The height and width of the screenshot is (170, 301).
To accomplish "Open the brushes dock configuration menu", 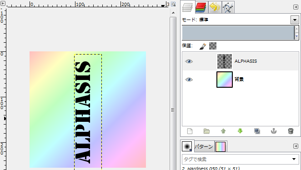I will click(296, 146).
